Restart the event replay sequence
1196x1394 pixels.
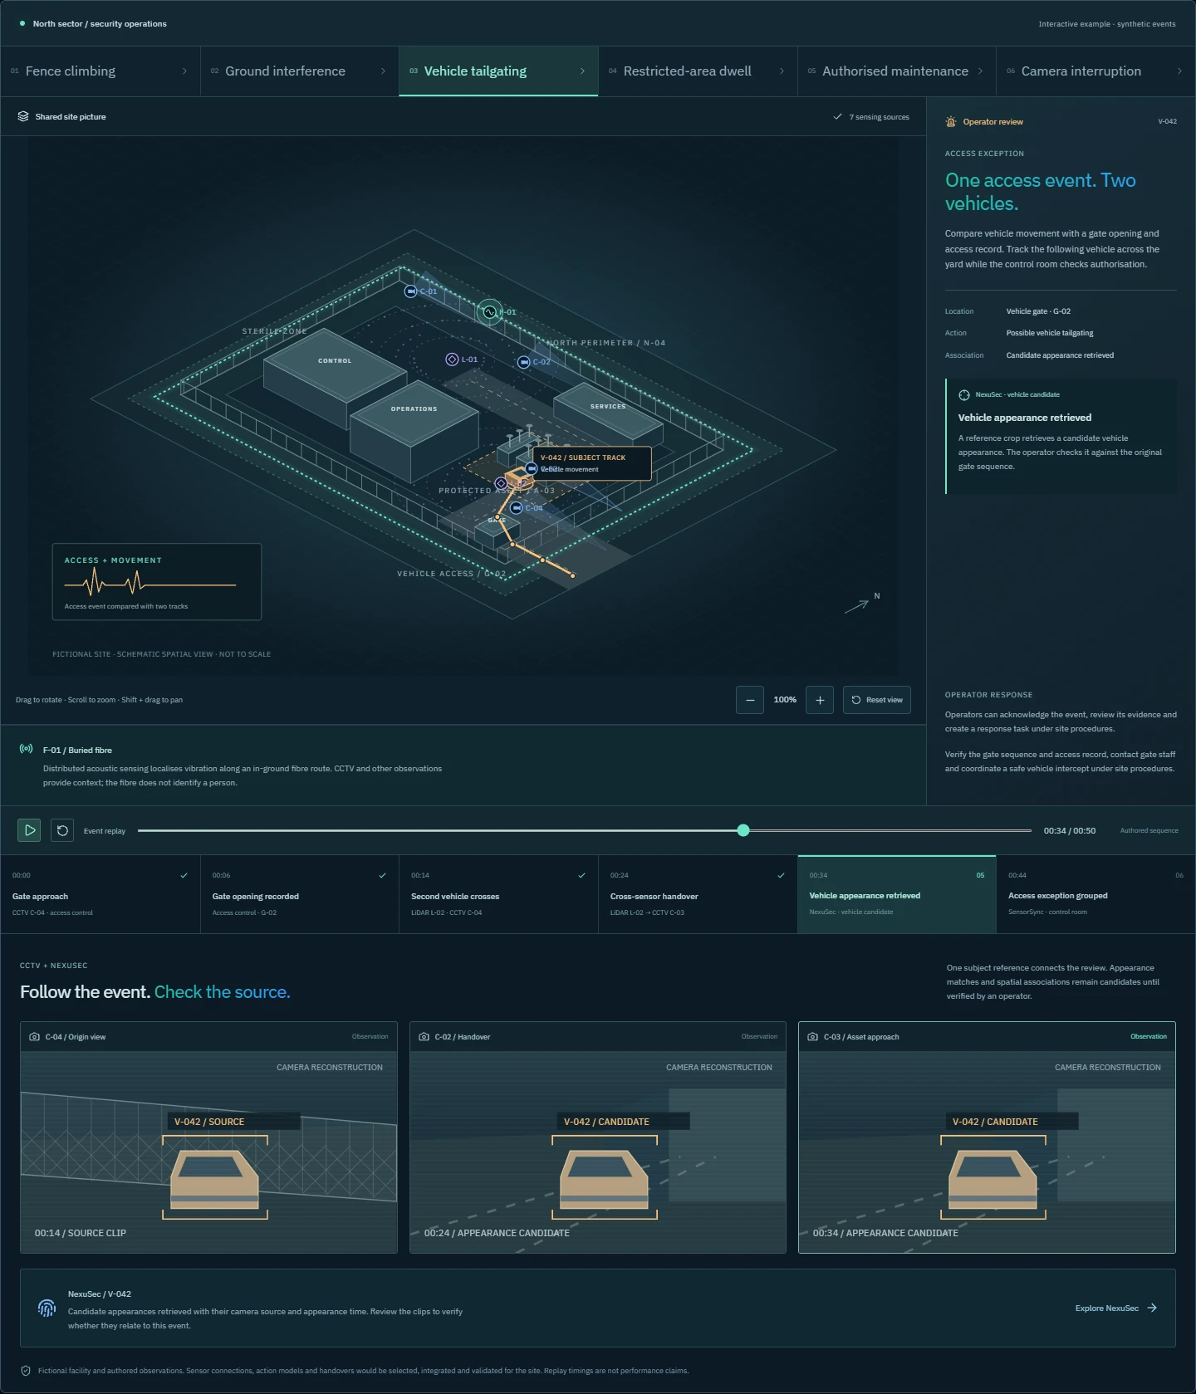tap(62, 830)
